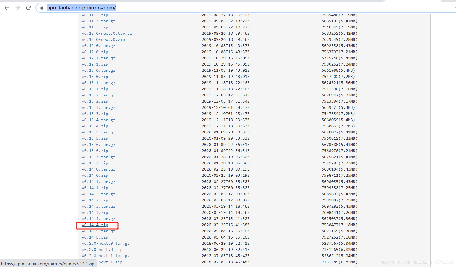Download v6.13.5.zip
The image size is (456, 267).
point(95,138)
